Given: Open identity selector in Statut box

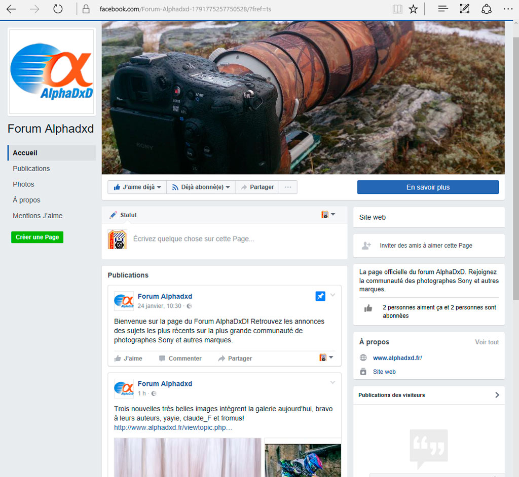Looking at the screenshot, I should point(328,215).
